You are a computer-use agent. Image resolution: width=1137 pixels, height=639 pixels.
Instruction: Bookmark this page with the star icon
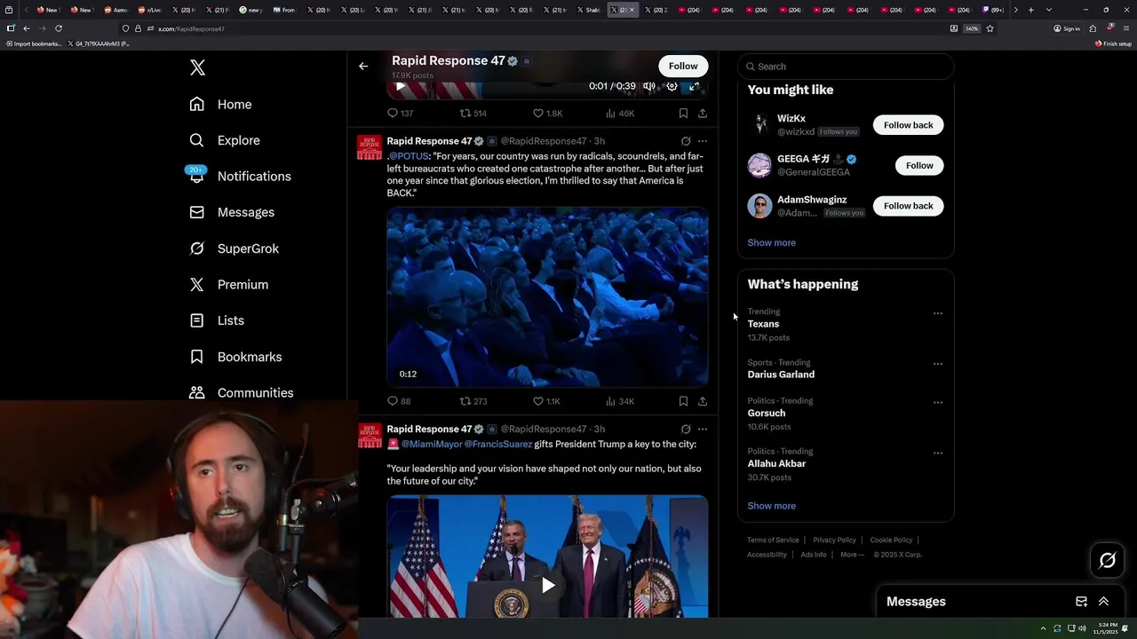coord(990,28)
